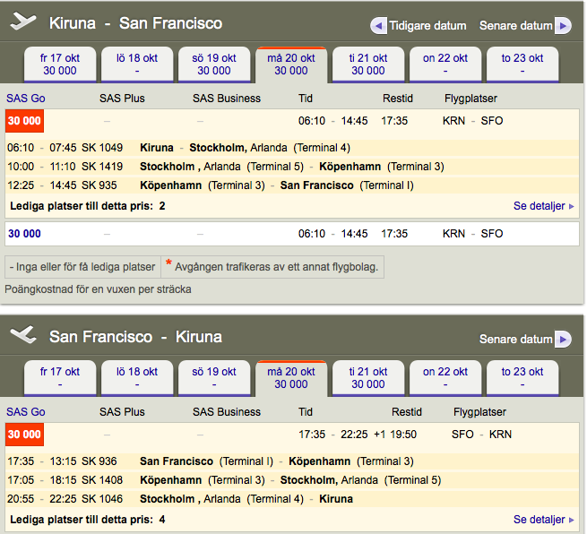The image size is (587, 534).
Task: Expand Se detaljer for the outbound flight
Action: point(543,206)
